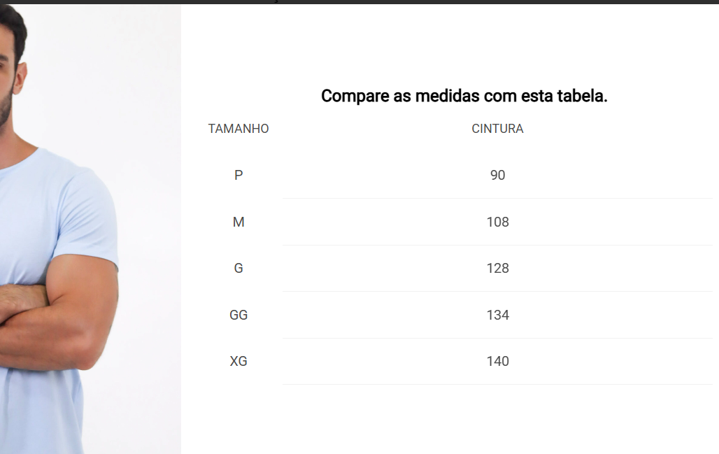Image resolution: width=719 pixels, height=454 pixels.
Task: Click the TAMANHO column header
Action: pyautogui.click(x=239, y=129)
